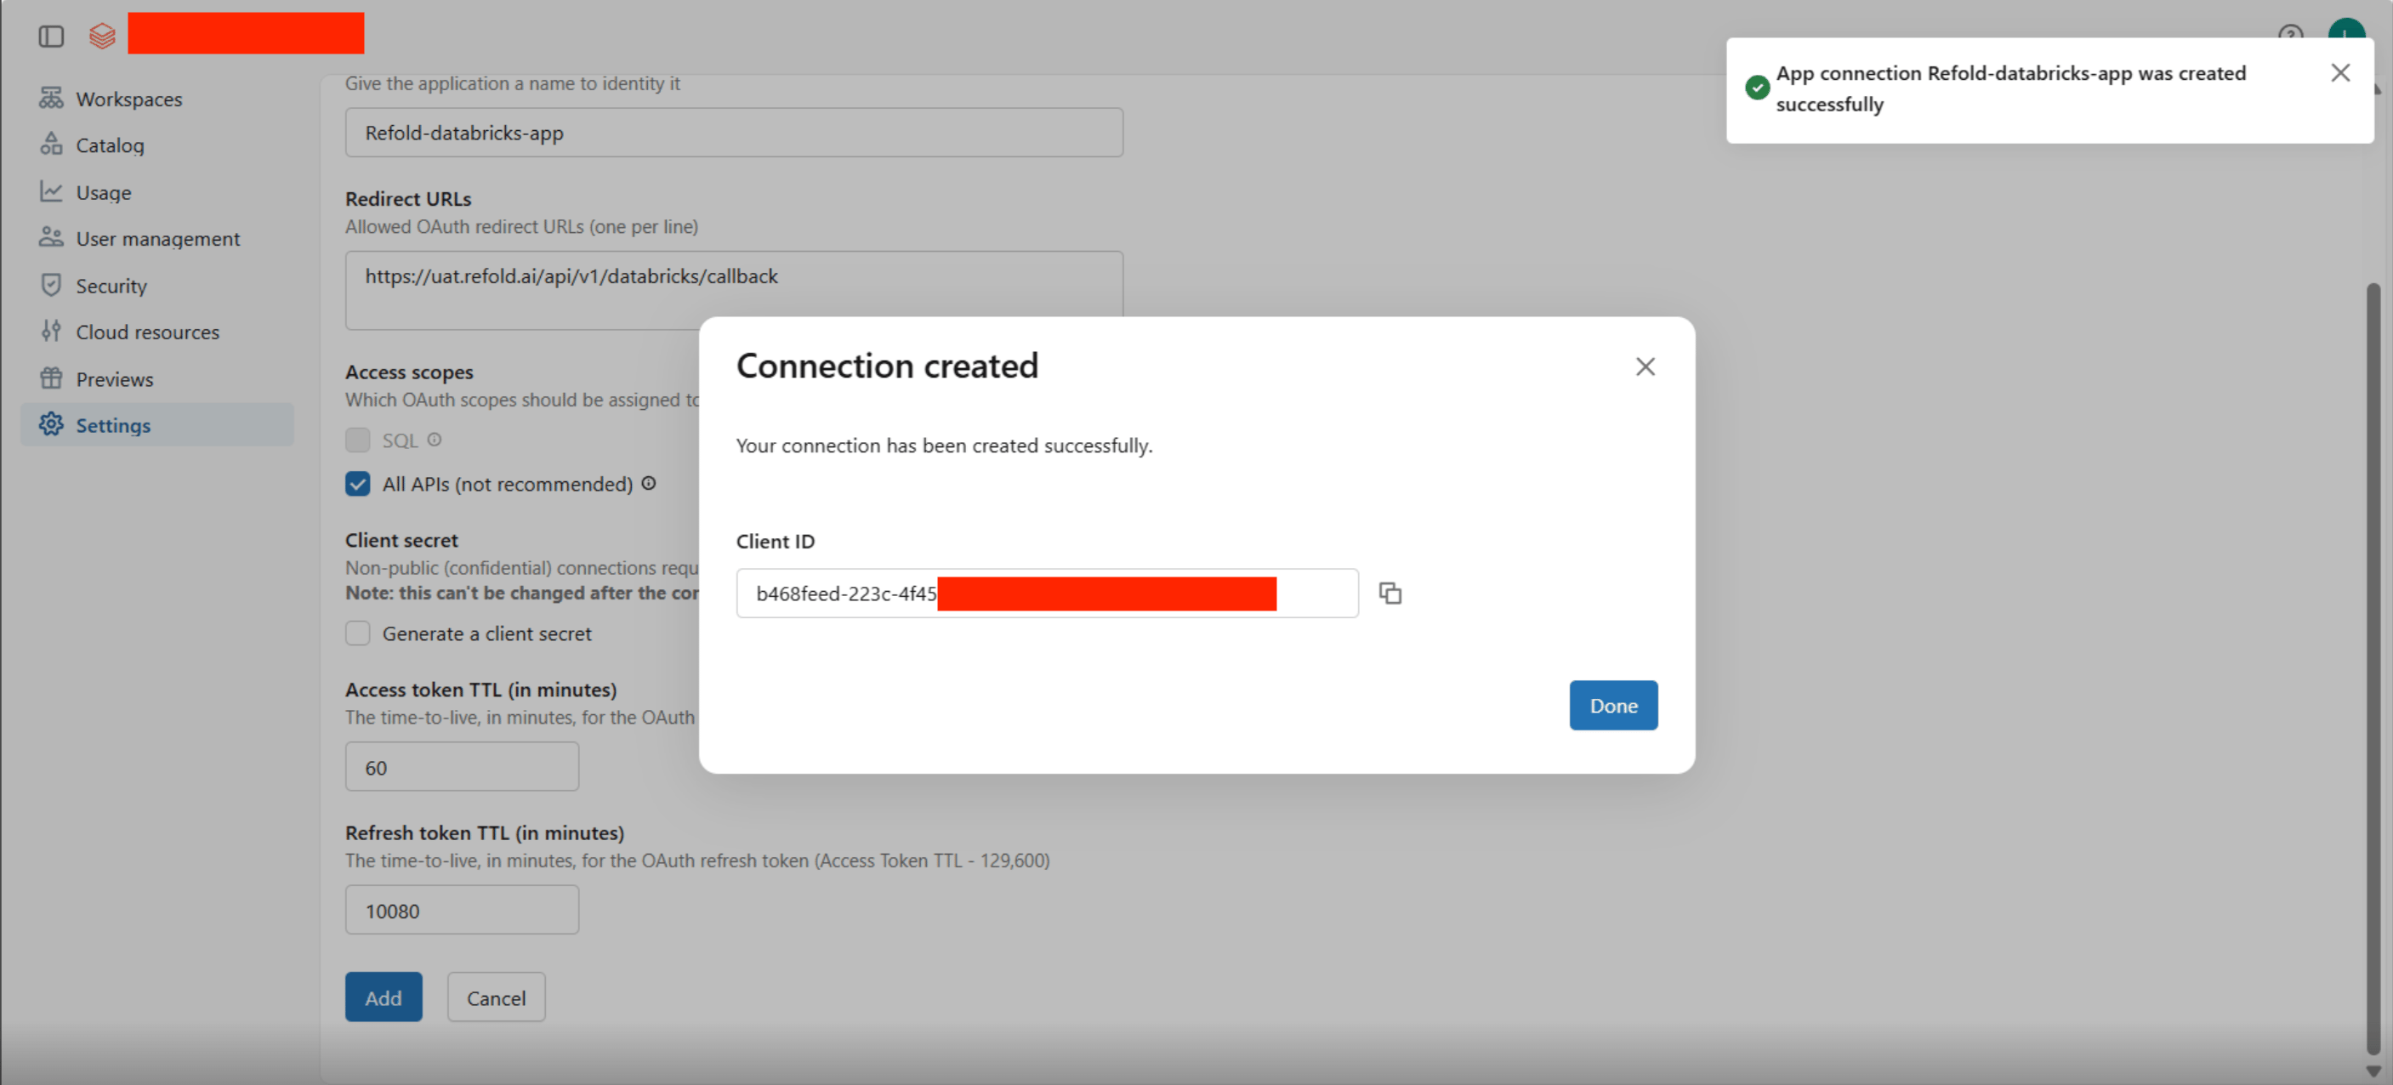Viewport: 2393px width, 1085px height.
Task: Click the "Access scopes" heading
Action: (x=409, y=372)
